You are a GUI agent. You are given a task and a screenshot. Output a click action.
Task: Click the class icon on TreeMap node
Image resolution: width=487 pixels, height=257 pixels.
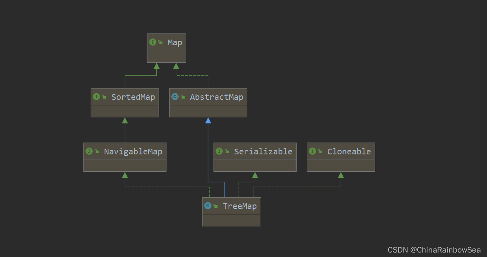(208, 206)
